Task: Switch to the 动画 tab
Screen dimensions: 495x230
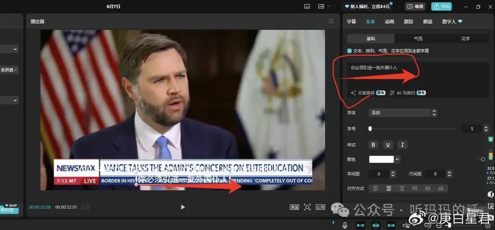Action: point(390,22)
